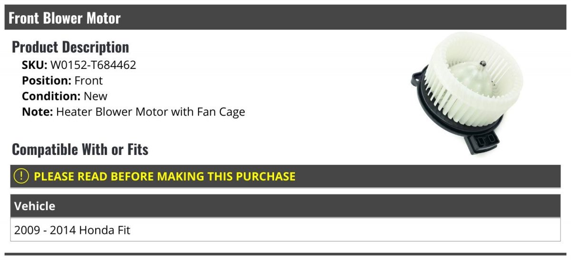This screenshot has height=260, width=571.
Task: Click the Compatible With or Fits heading
Action: (80, 150)
